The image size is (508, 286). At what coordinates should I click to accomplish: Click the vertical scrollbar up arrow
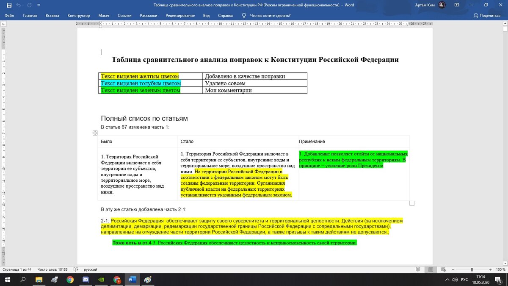click(505, 24)
